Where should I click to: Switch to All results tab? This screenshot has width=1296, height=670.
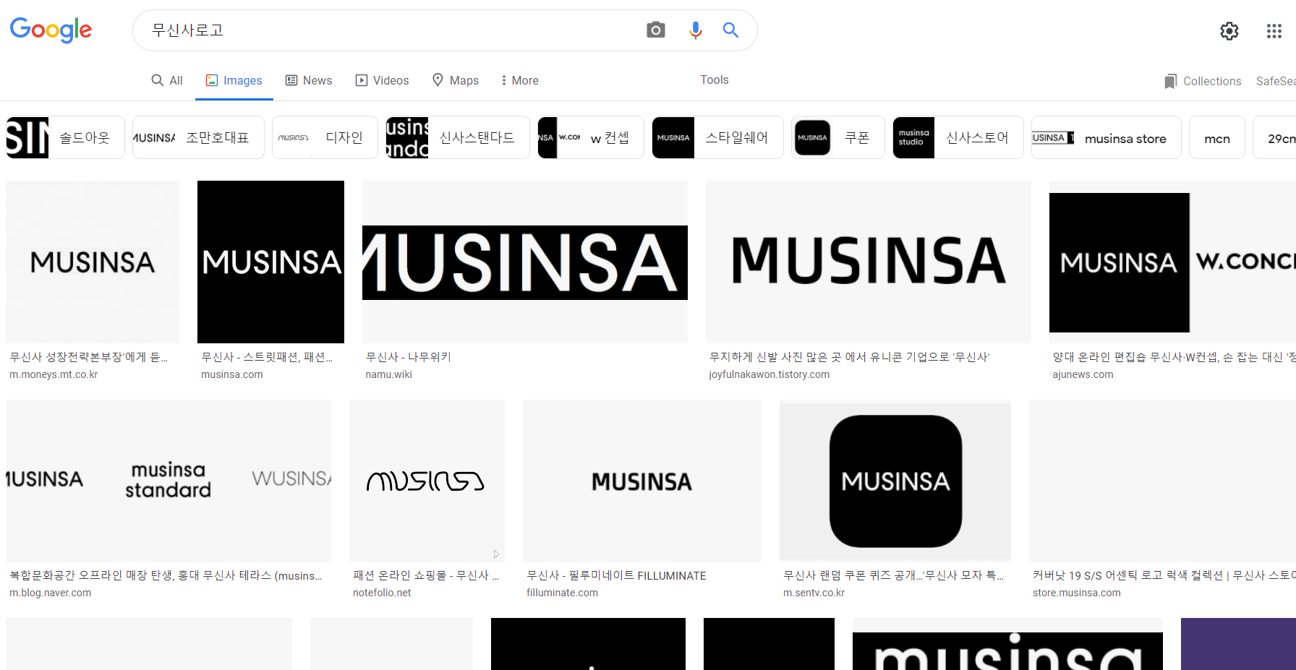pos(167,80)
